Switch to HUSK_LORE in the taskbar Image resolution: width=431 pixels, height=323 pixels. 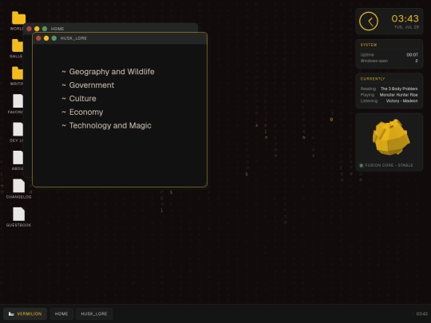coord(94,313)
